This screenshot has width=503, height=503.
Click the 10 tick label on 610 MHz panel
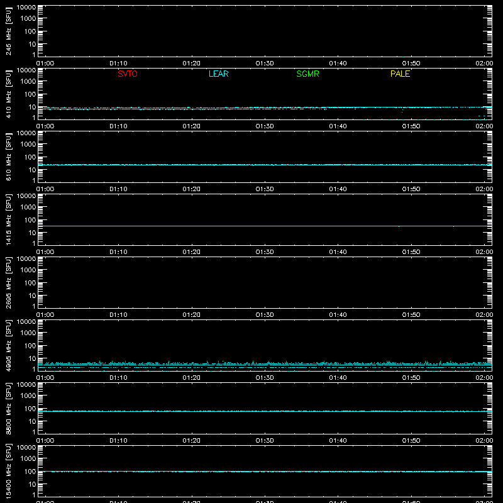tap(33, 170)
